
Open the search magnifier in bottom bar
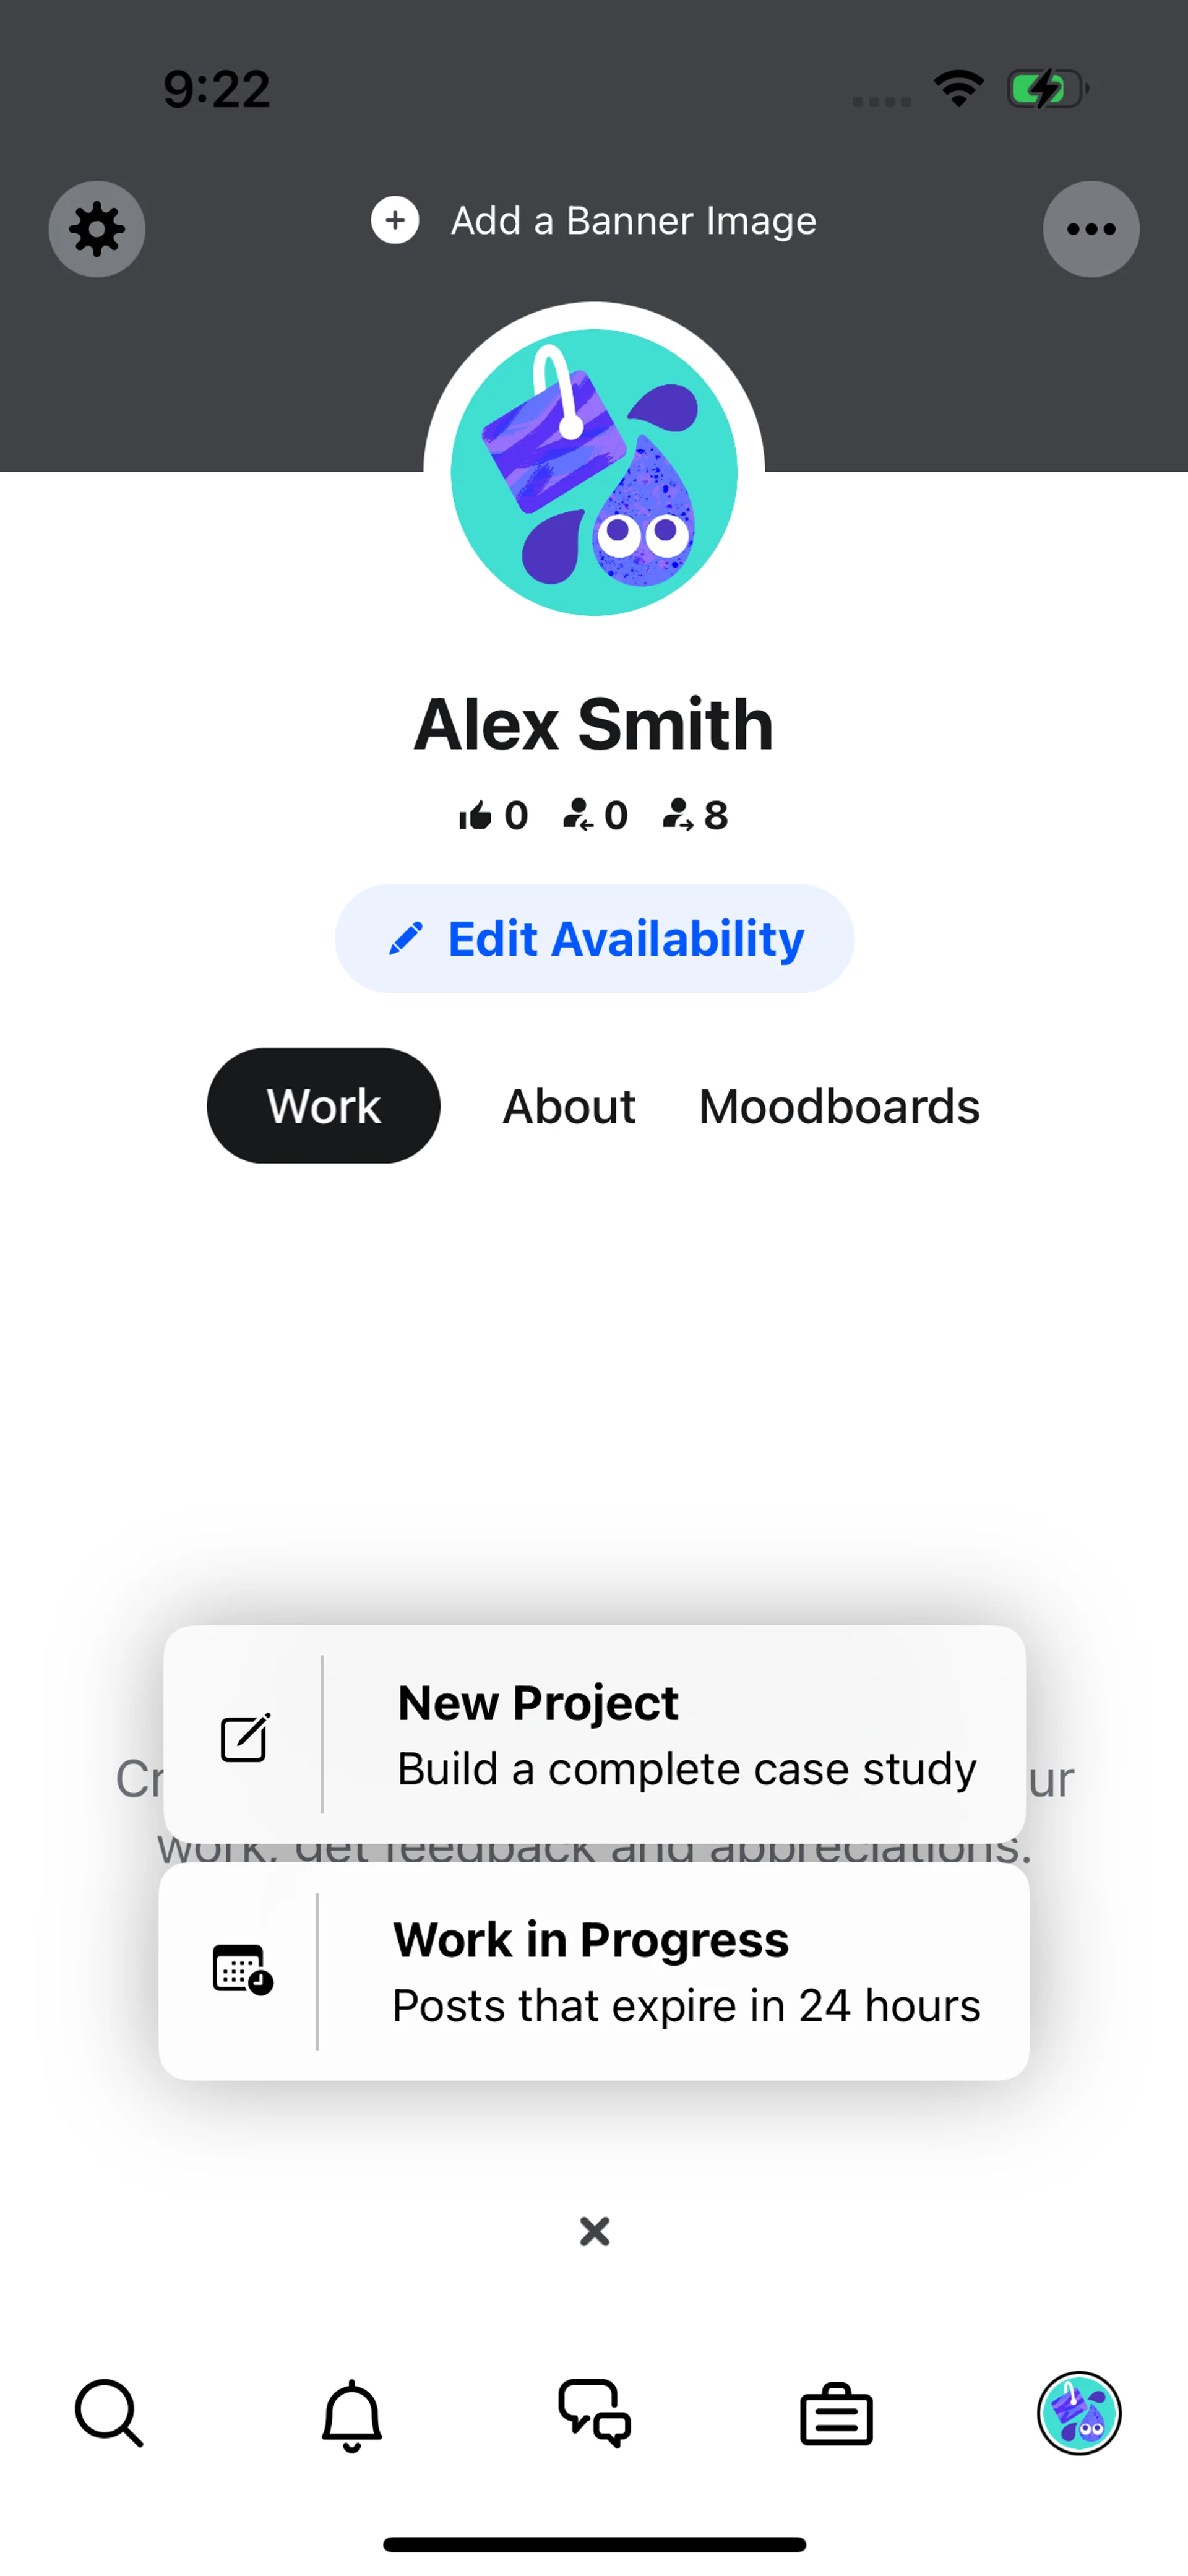[x=109, y=2414]
